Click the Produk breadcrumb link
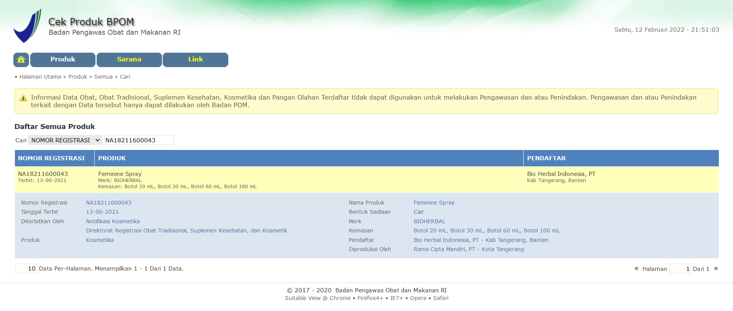733x311 pixels. click(78, 77)
